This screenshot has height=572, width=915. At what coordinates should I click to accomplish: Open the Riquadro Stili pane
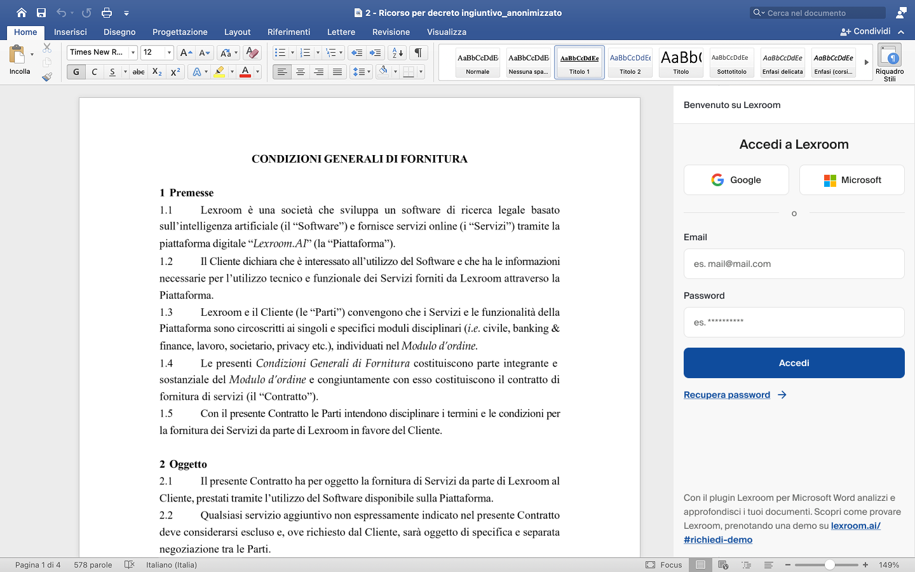click(890, 62)
